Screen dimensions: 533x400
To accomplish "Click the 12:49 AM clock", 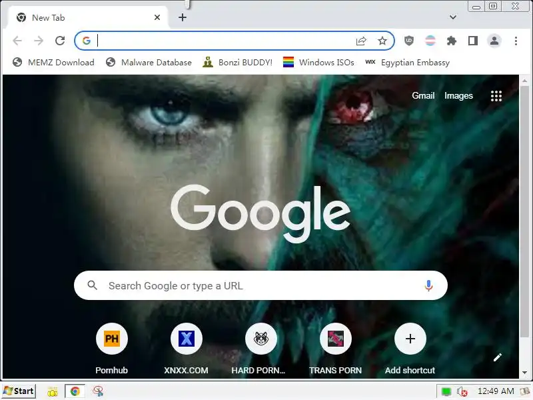I will [x=496, y=391].
